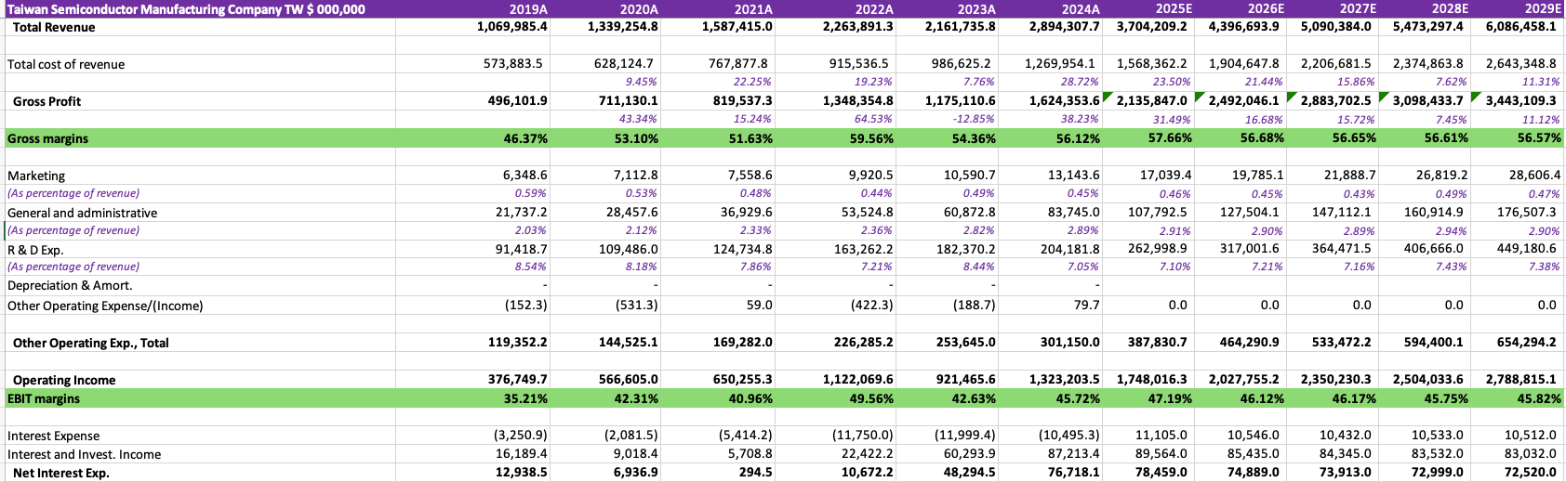Viewport: 1566px width, 482px height.
Task: Select 2022A gross margin 59.56%
Action: pos(871,138)
